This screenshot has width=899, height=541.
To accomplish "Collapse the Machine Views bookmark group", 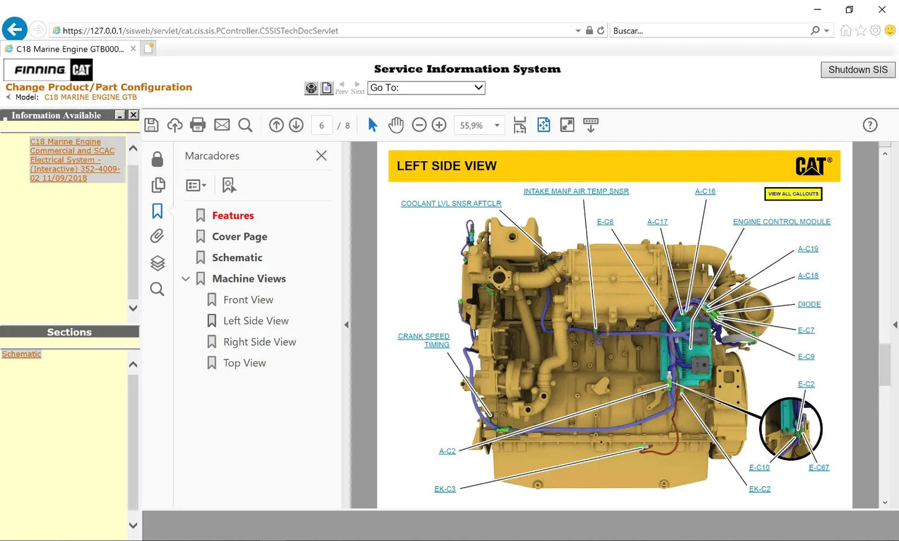I will (x=185, y=279).
